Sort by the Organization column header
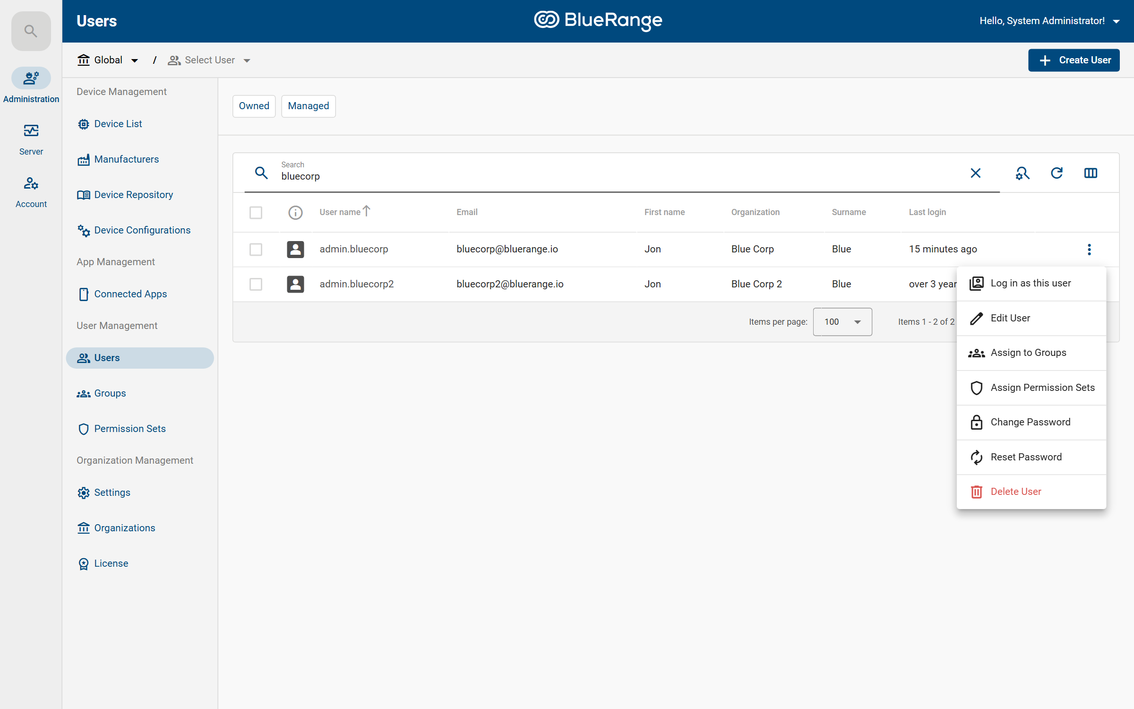Viewport: 1134px width, 709px height. pyautogui.click(x=755, y=212)
